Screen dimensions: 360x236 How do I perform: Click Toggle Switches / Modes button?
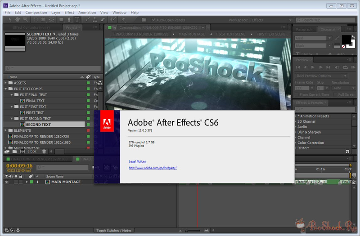[x=114, y=231]
